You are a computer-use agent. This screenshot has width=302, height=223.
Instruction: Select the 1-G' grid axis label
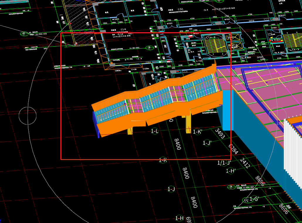pyautogui.click(x=255, y=199)
